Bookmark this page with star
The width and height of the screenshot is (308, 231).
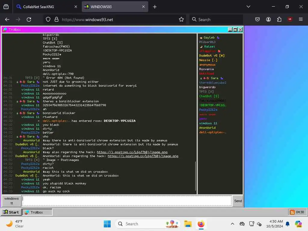tap(181, 20)
